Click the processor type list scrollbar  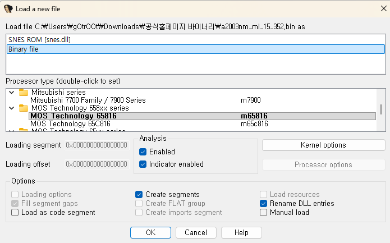[381, 109]
